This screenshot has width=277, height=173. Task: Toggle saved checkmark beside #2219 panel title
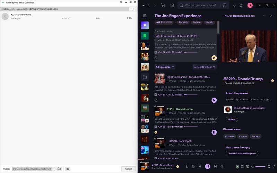(272, 81)
